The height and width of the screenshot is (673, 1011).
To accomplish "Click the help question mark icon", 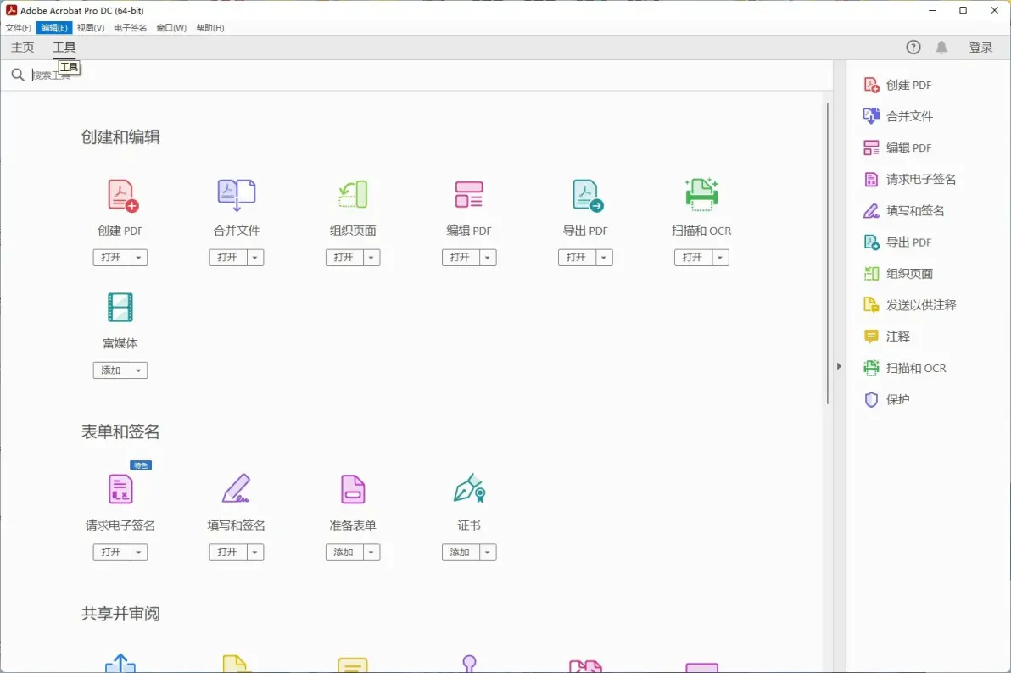I will 913,47.
